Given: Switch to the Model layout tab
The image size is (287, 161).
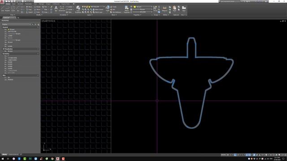Looking at the screenshot, I should pyautogui.click(x=4, y=154).
